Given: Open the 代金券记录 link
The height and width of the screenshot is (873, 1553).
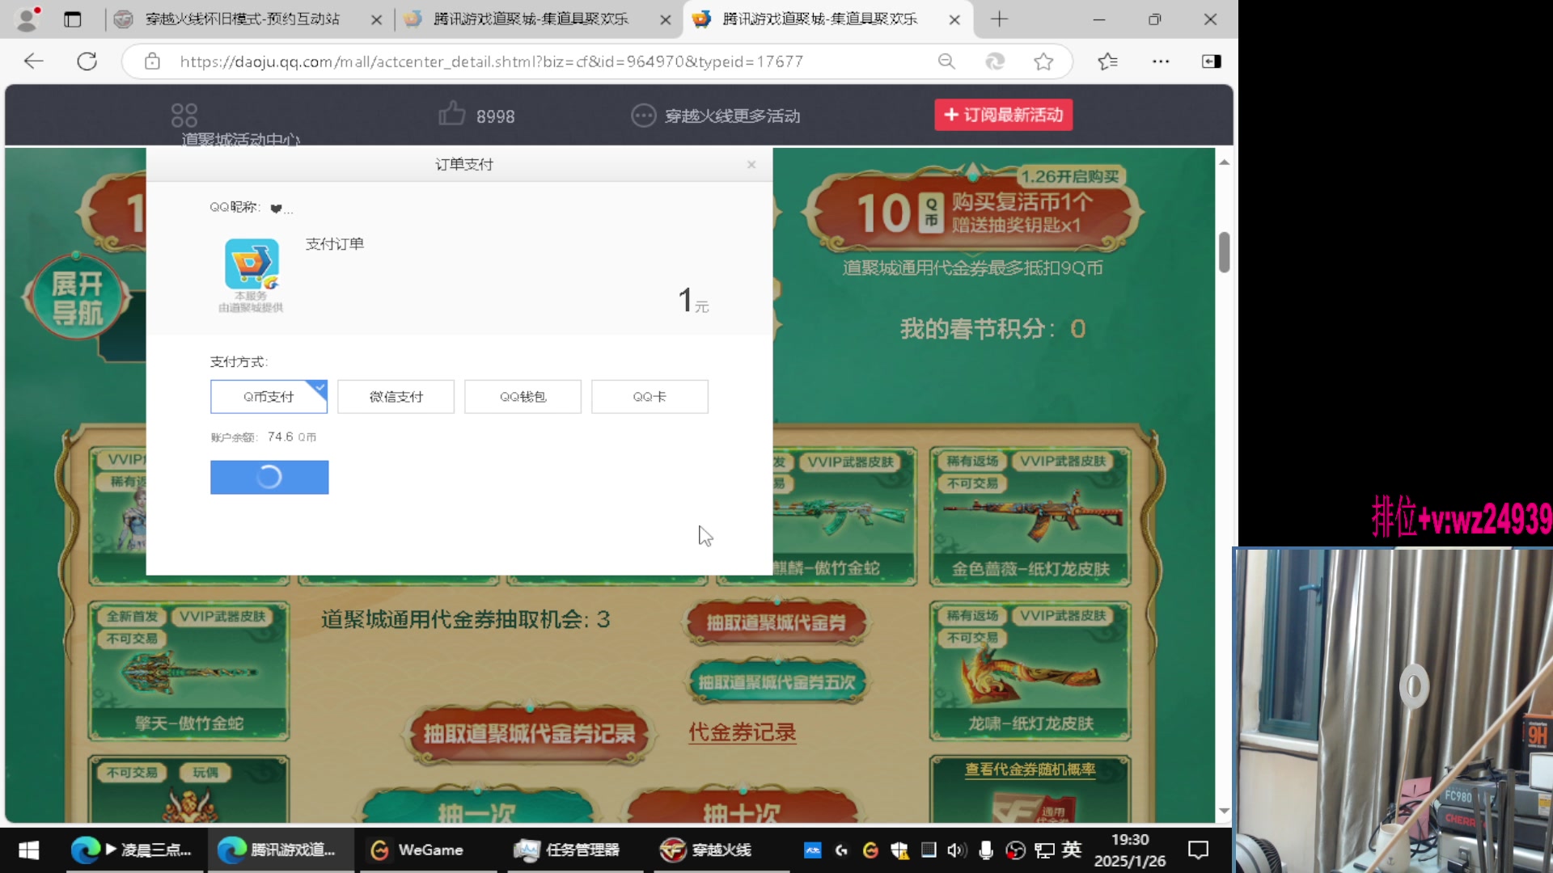Looking at the screenshot, I should point(743,732).
